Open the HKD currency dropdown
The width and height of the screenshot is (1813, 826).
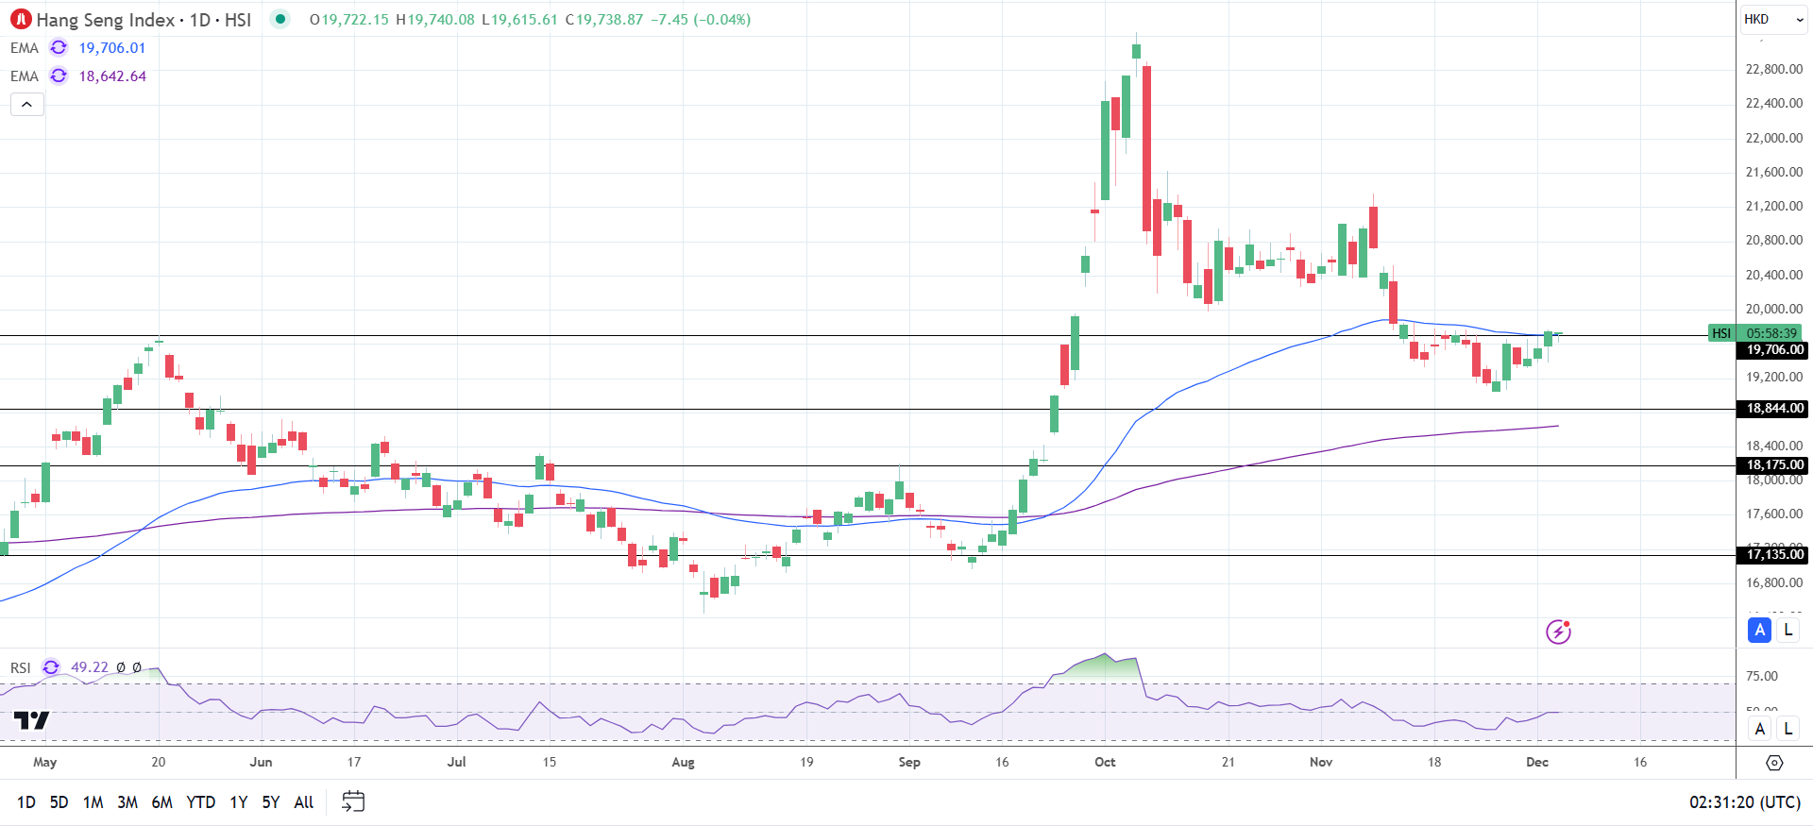coord(1773,19)
